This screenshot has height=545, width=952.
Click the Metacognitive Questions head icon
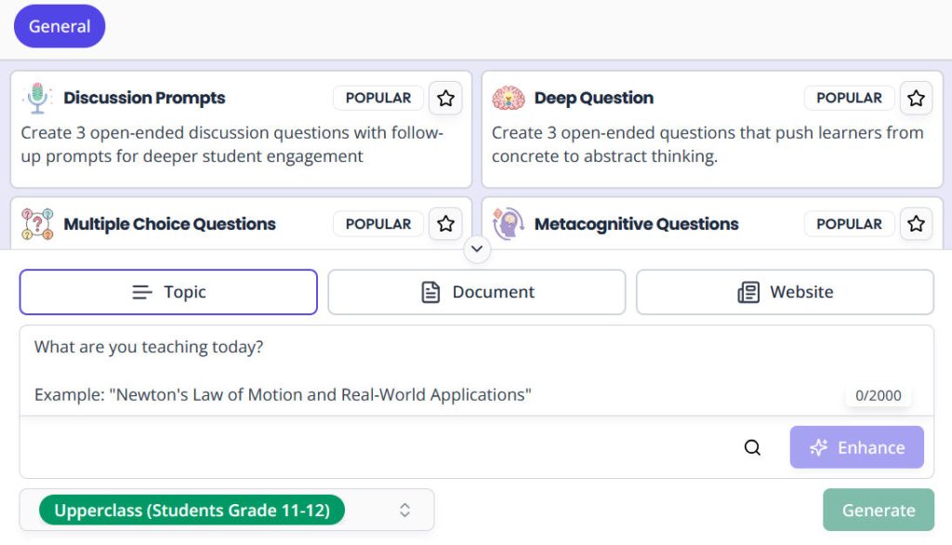point(509,224)
